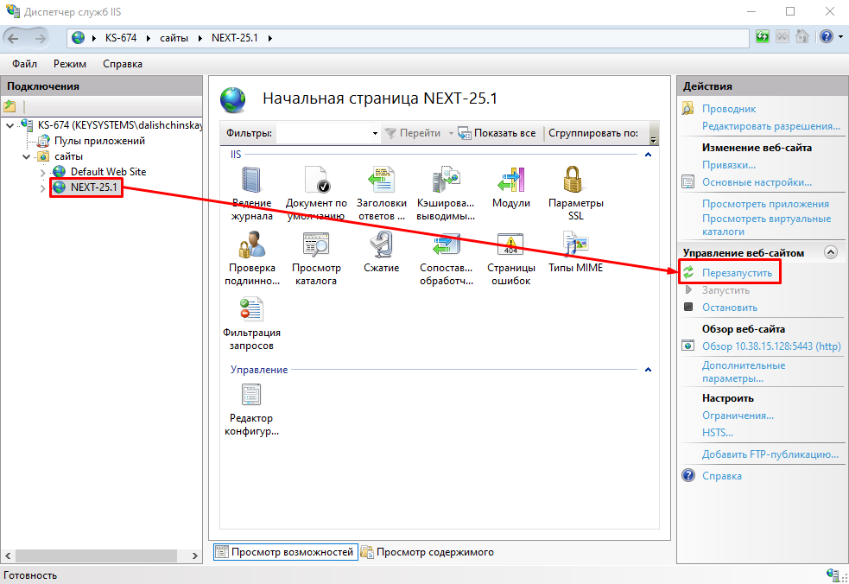849x584 pixels.
Task: Open Проверка подлинности feature icon
Action: click(x=251, y=246)
